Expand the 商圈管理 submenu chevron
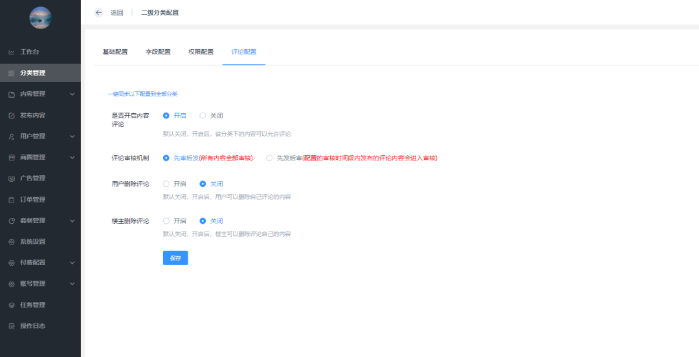This screenshot has width=699, height=357. tap(72, 157)
